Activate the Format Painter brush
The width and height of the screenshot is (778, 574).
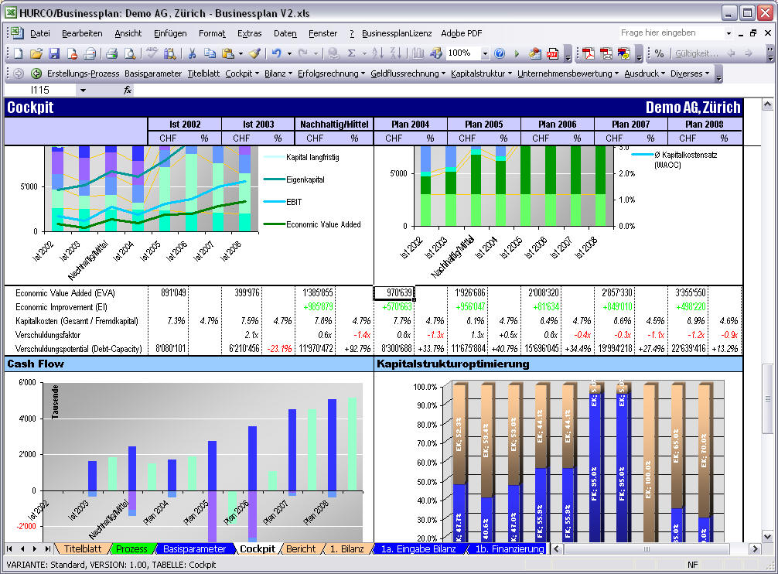255,53
